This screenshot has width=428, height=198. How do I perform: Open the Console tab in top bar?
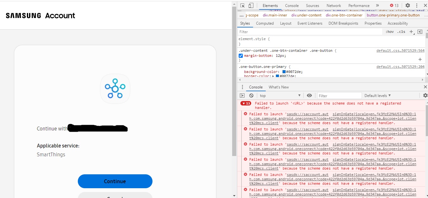292,5
